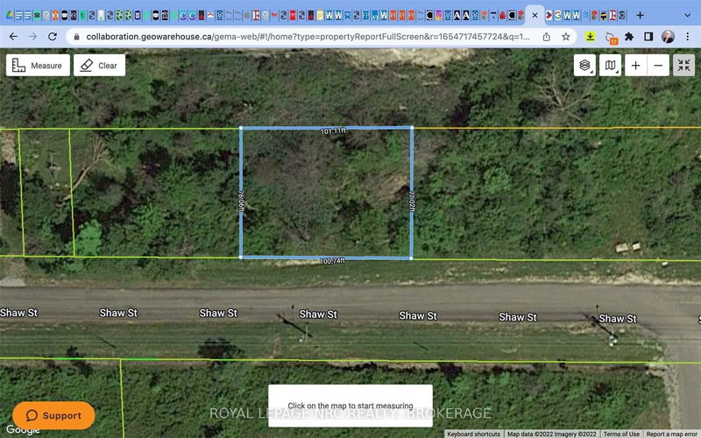
Task: Click the address bar URL field
Action: pos(298,37)
